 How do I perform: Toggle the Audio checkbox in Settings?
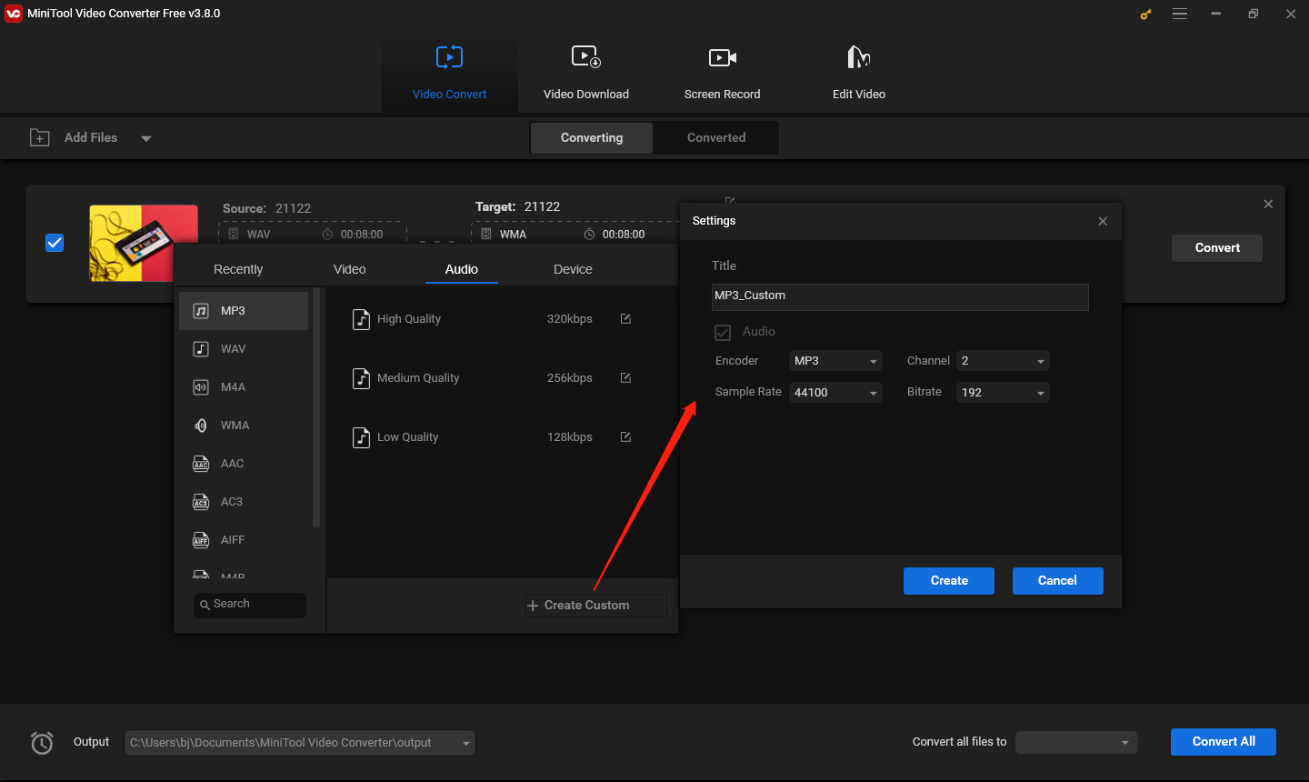(723, 333)
